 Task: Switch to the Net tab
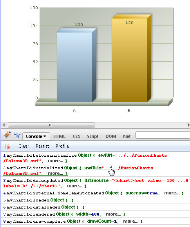(x=127, y=136)
